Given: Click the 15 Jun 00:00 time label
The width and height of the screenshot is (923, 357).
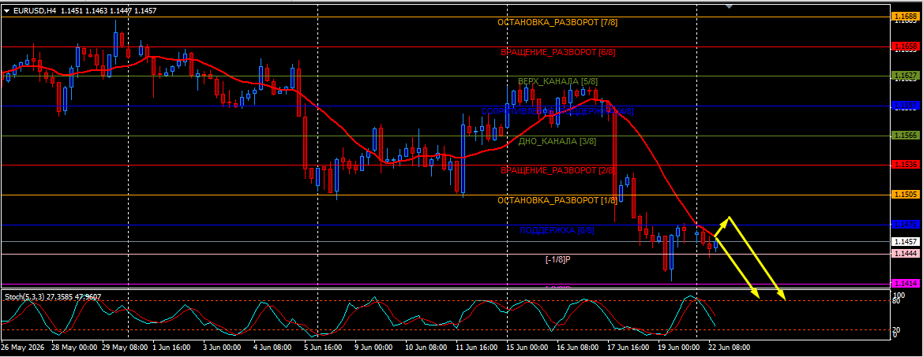Looking at the screenshot, I should [x=528, y=348].
